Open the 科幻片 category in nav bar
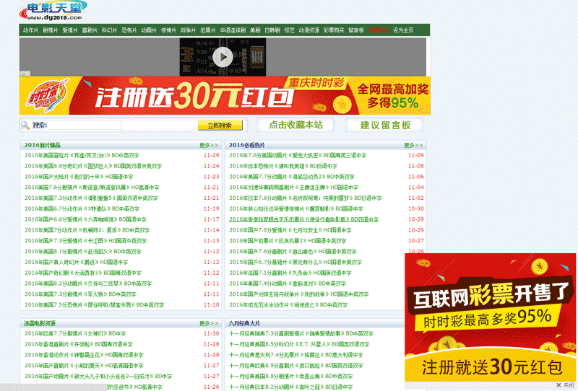578x391 pixels. tap(109, 30)
